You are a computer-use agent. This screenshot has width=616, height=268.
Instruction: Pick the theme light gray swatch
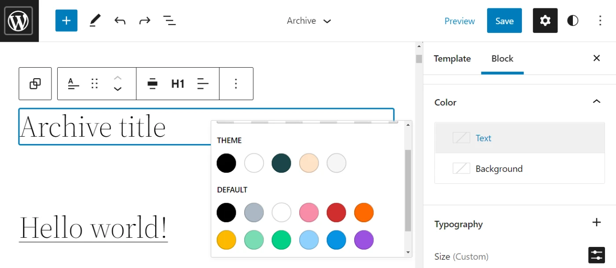tap(337, 163)
